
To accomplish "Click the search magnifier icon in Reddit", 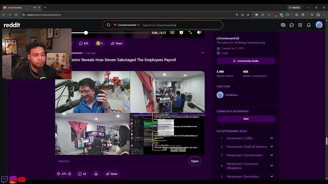I will point(108,25).
